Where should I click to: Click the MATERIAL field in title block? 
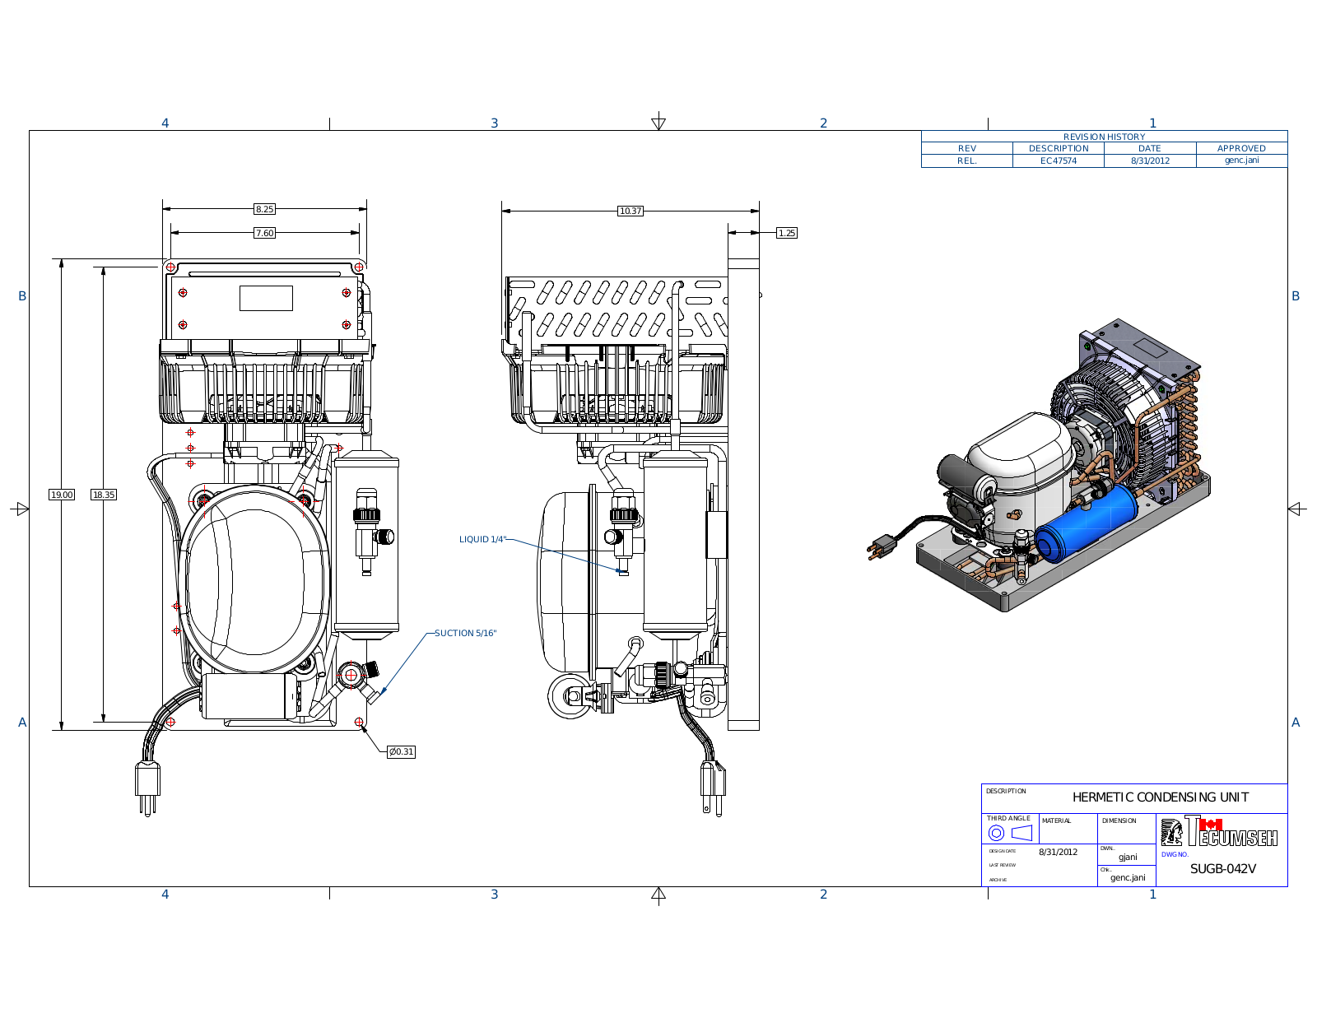[x=1068, y=829]
